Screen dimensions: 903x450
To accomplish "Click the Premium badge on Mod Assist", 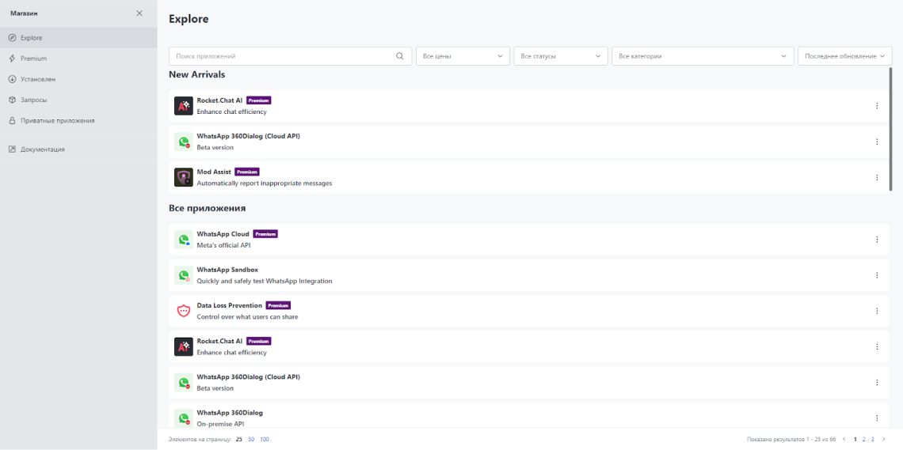I will point(247,172).
